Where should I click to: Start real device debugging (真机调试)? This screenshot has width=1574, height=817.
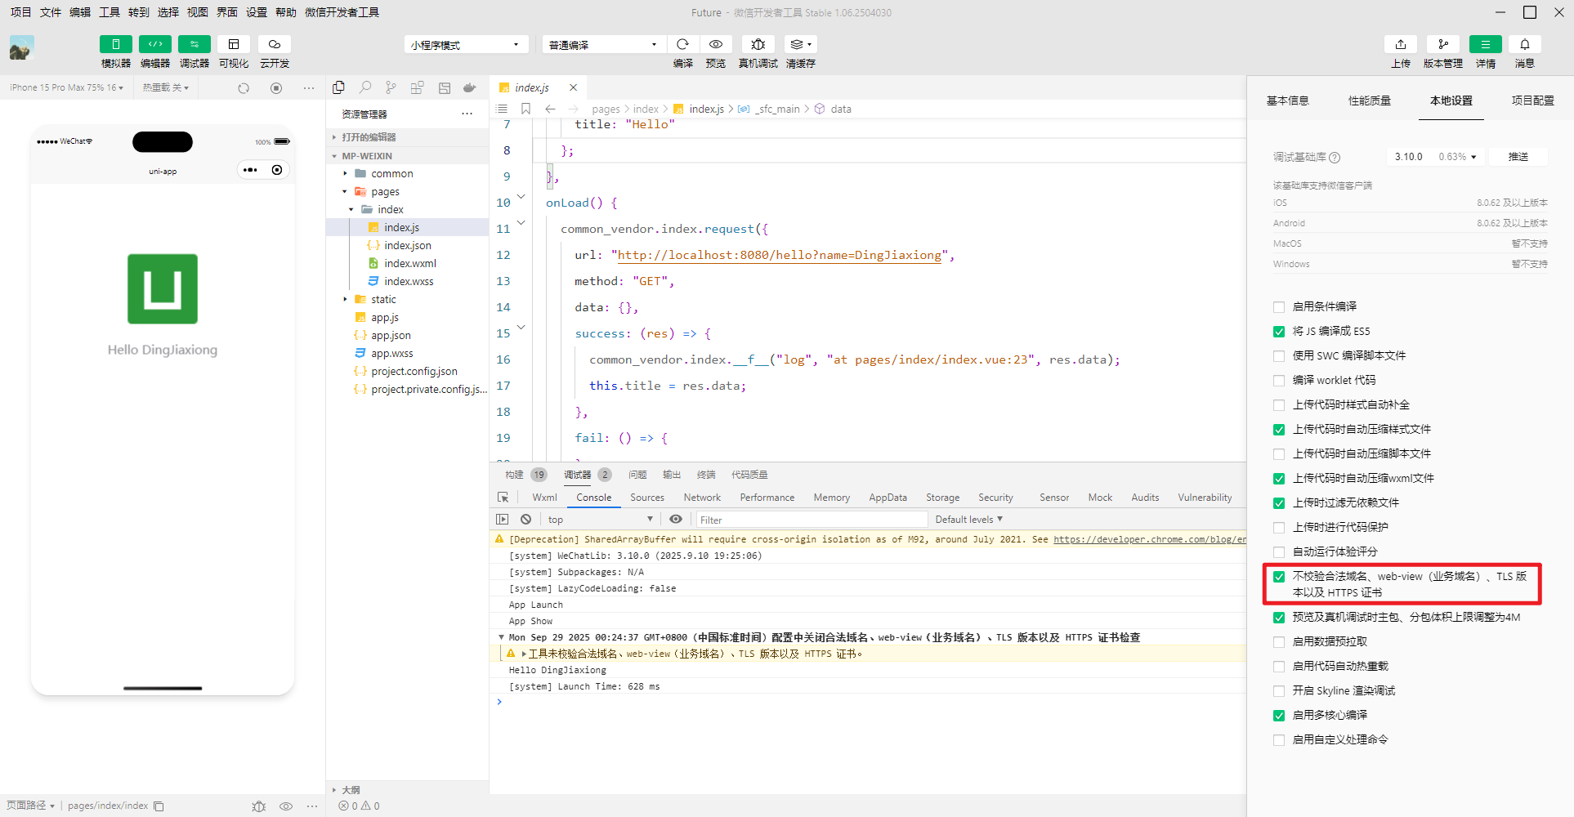pos(758,44)
